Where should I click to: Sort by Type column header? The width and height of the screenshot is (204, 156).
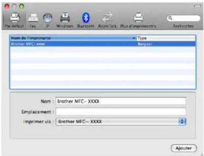tap(166, 38)
